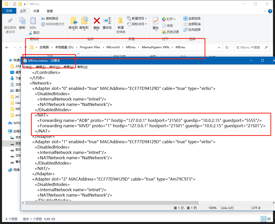Viewport: 275px width, 224px height.
Task: Click the MVD forwarding line
Action: (151, 126)
